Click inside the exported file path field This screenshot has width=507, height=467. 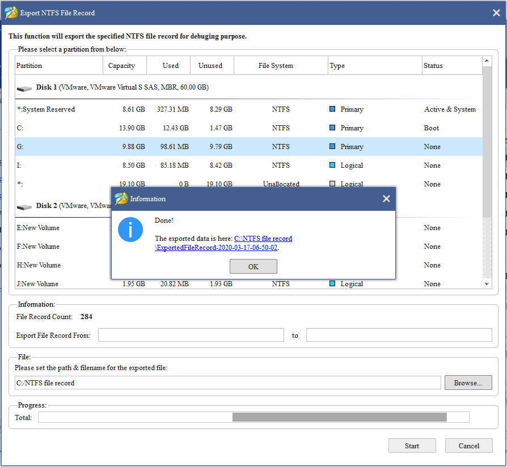coord(227,383)
